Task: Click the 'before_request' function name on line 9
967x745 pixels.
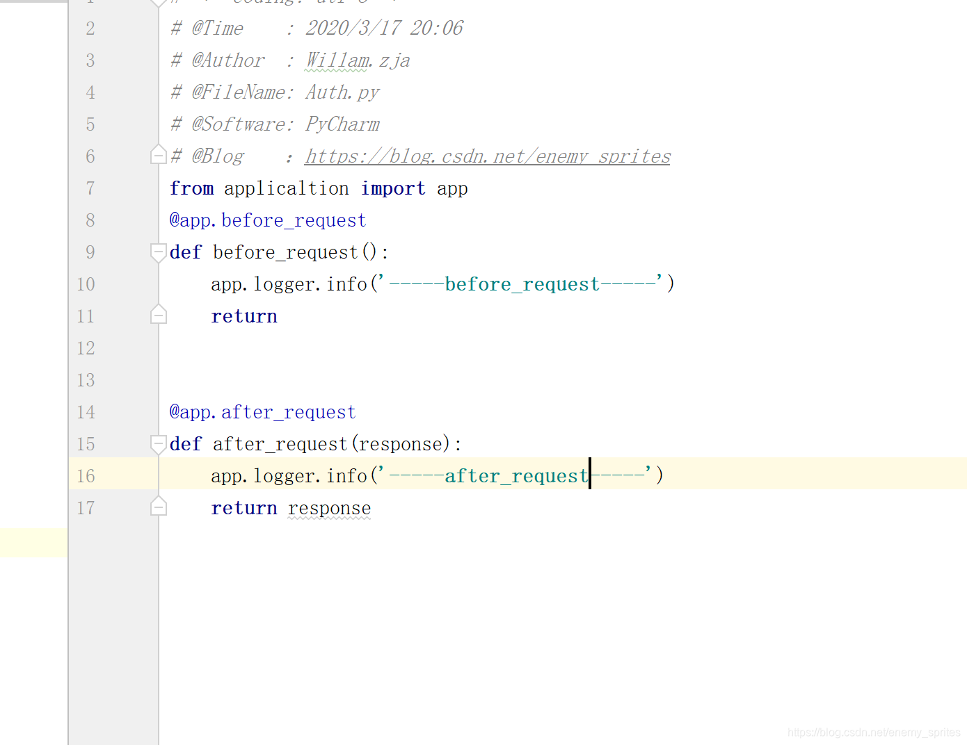Action: pos(286,252)
